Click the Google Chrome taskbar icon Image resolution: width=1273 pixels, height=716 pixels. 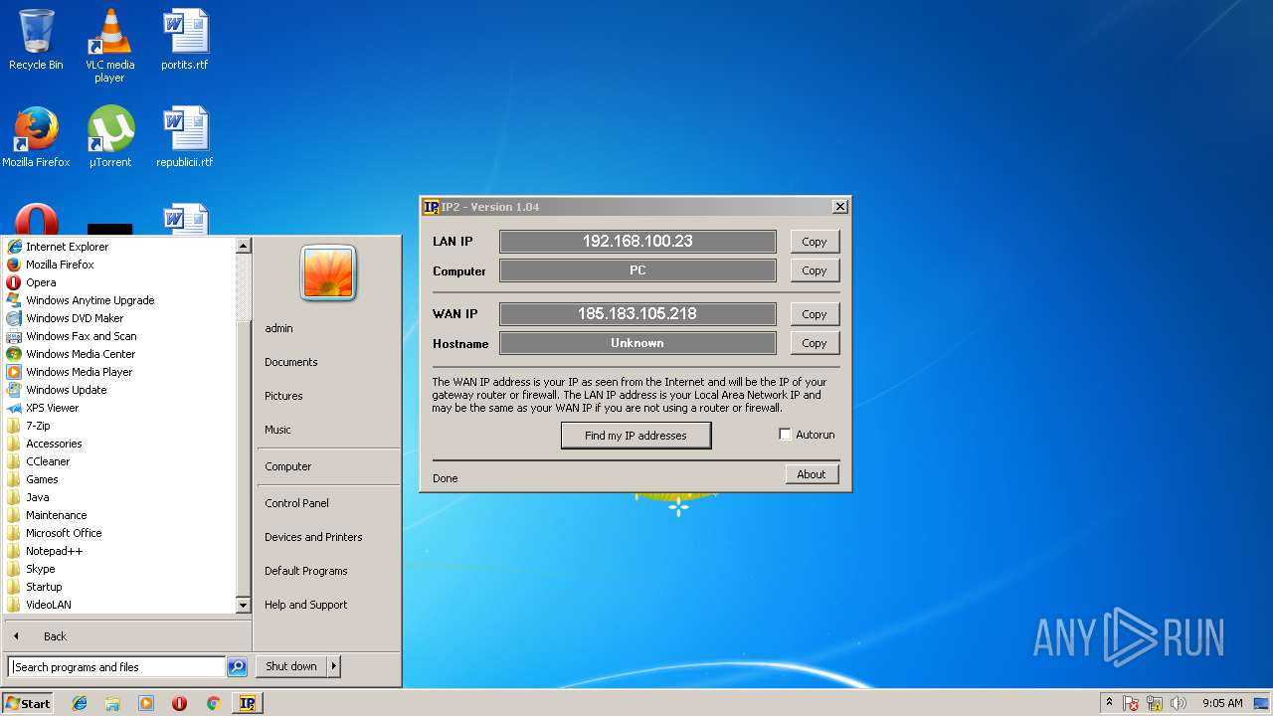point(213,703)
